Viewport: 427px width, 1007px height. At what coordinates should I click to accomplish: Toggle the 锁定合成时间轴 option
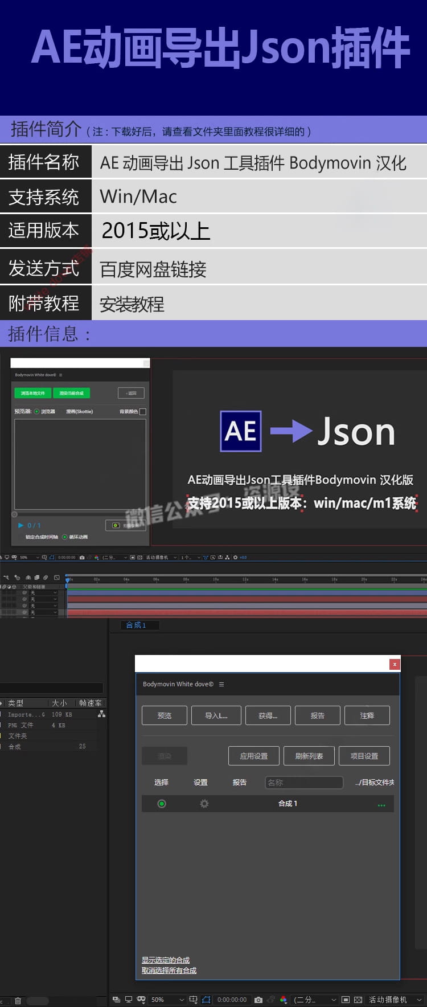click(x=42, y=537)
